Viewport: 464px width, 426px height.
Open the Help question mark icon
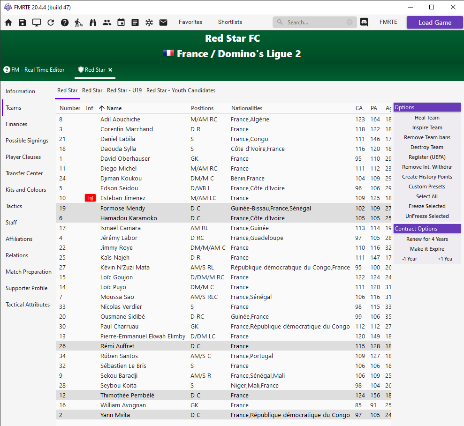point(65,22)
